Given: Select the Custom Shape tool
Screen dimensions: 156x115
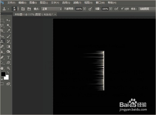Looking at the screenshot, I should coord(8,62).
